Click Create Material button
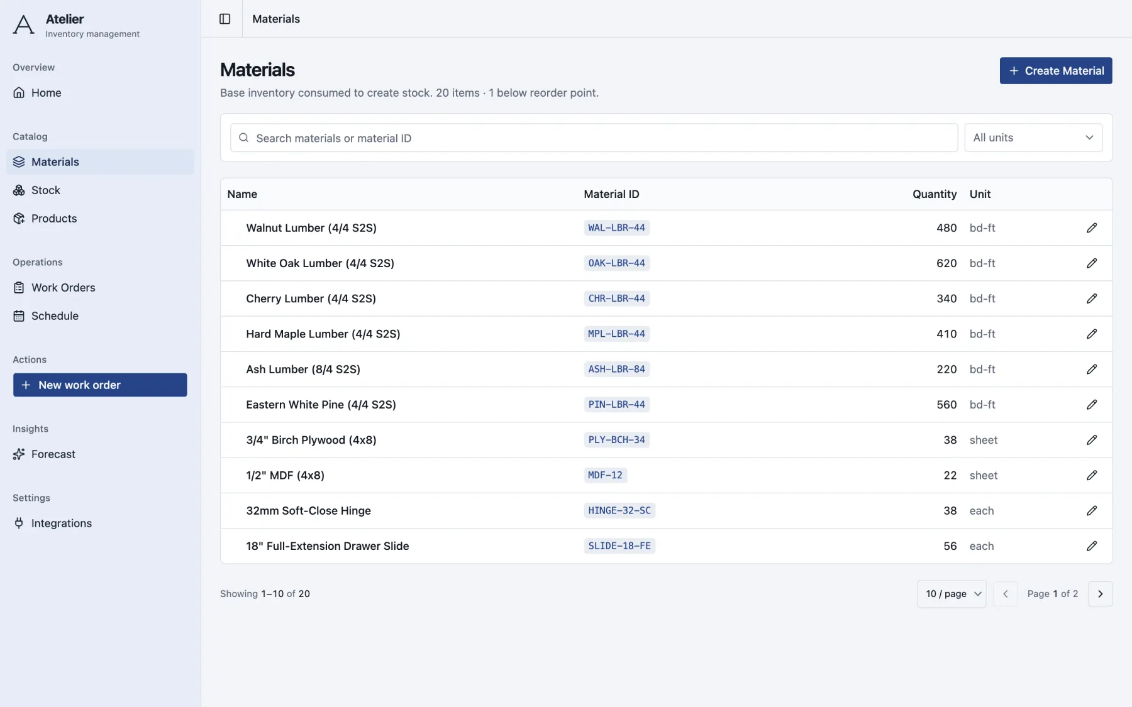1132x707 pixels. point(1056,71)
